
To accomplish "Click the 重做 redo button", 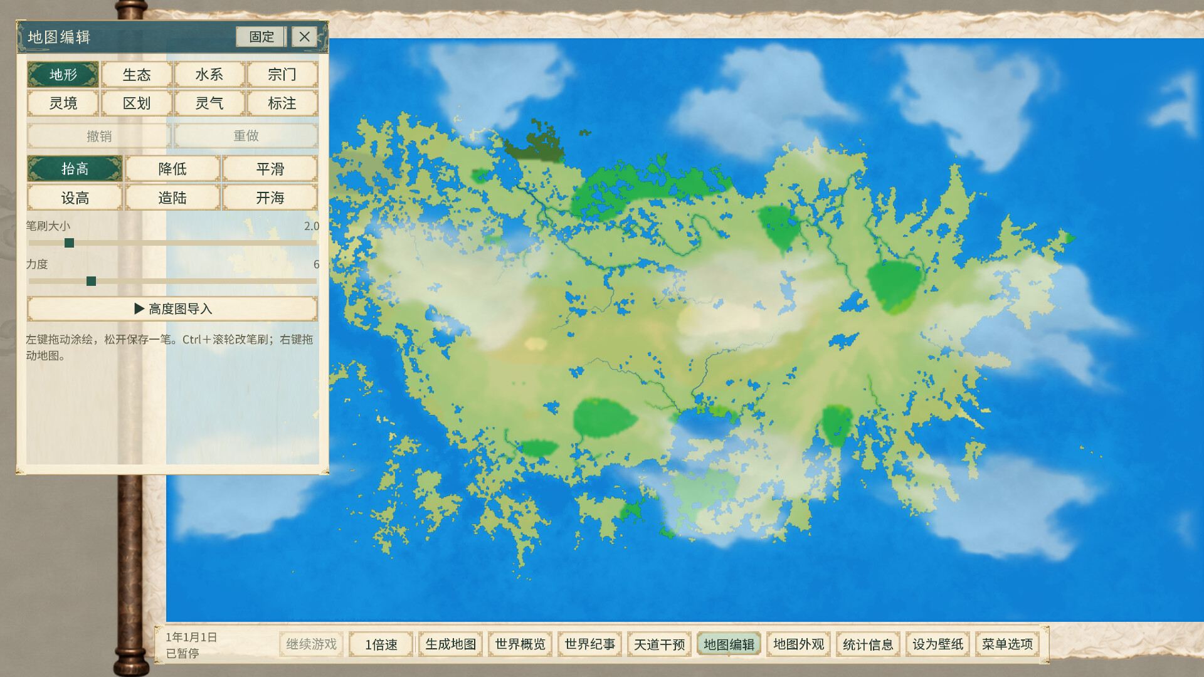I will coord(246,136).
